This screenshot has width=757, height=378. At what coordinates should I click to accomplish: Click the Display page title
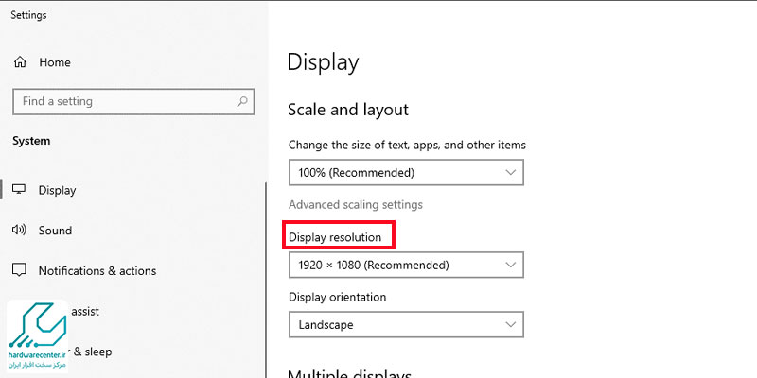pos(323,62)
